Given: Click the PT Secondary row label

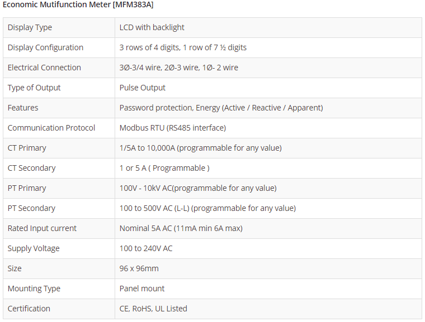Looking at the screenshot, I should click(x=31, y=208).
